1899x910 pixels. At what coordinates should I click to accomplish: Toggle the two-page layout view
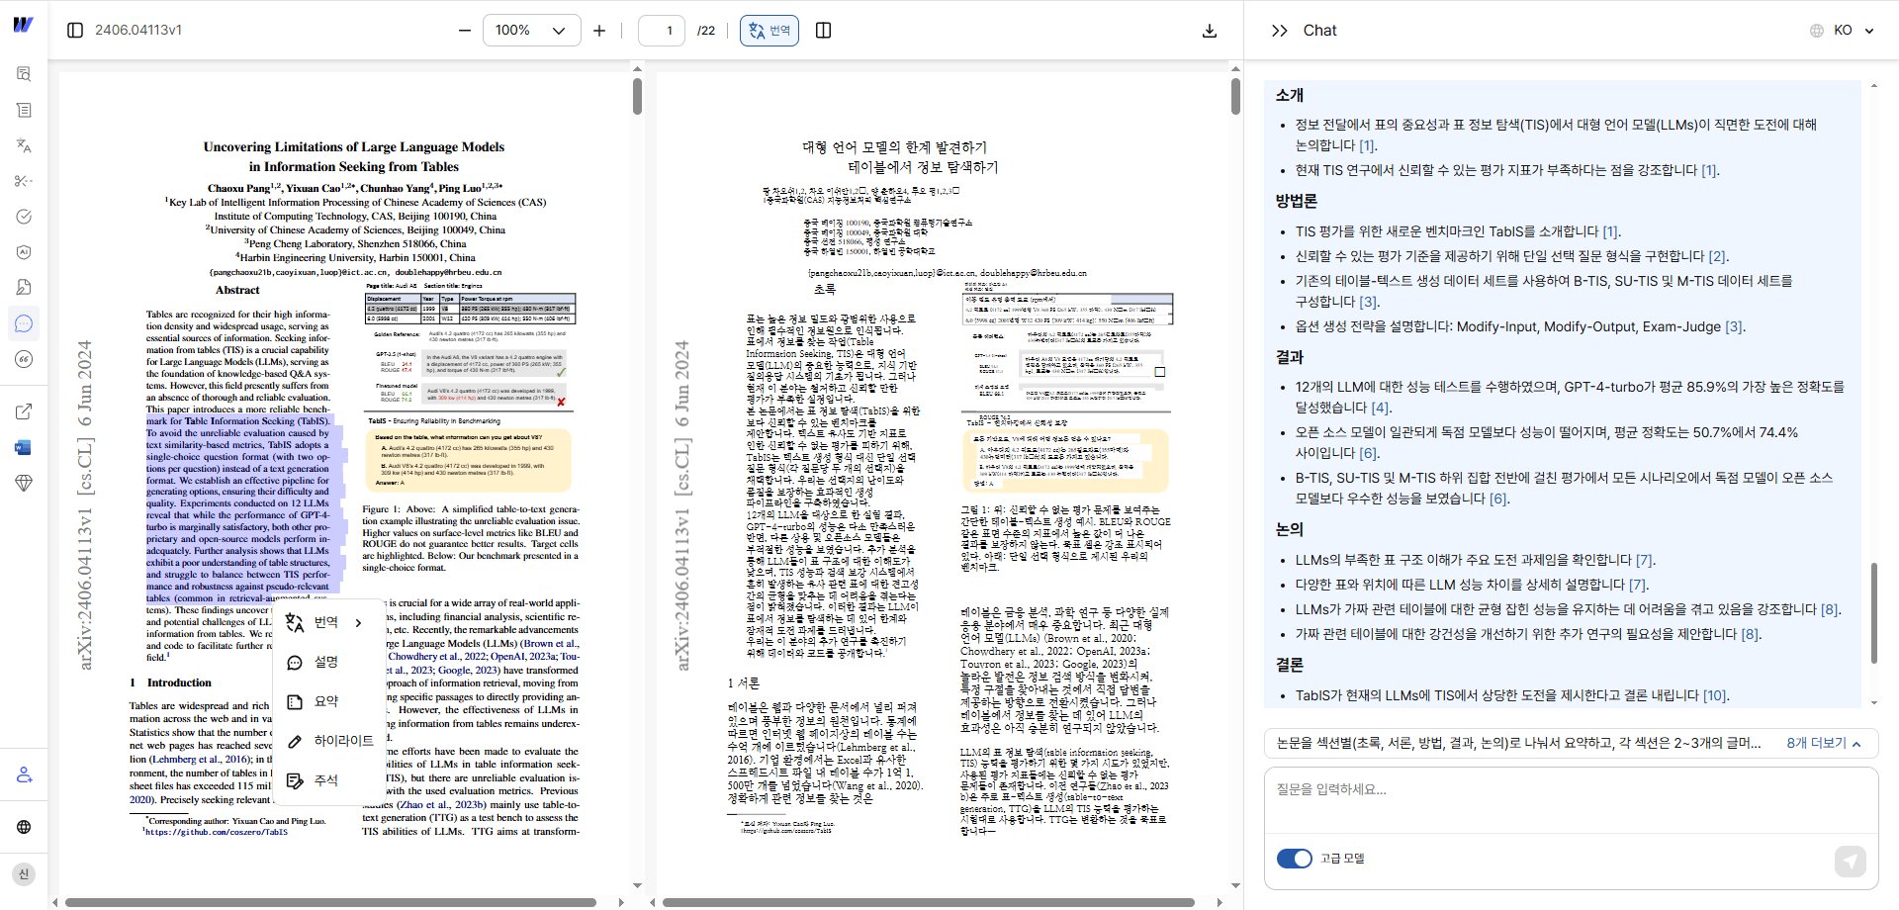pos(824,30)
